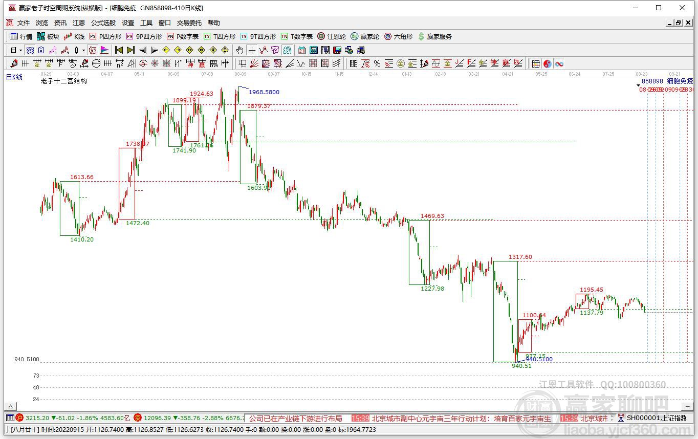Open the T数字表 time table
This screenshot has height=439, width=698.
point(297,36)
